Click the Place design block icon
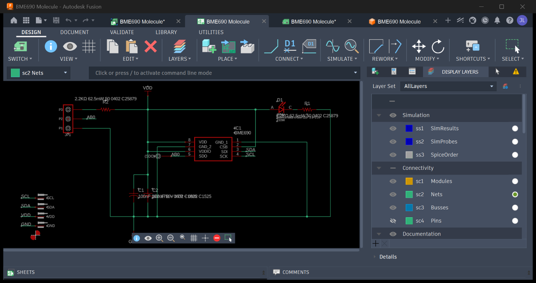Screen dimensions: 536x283 228,47
